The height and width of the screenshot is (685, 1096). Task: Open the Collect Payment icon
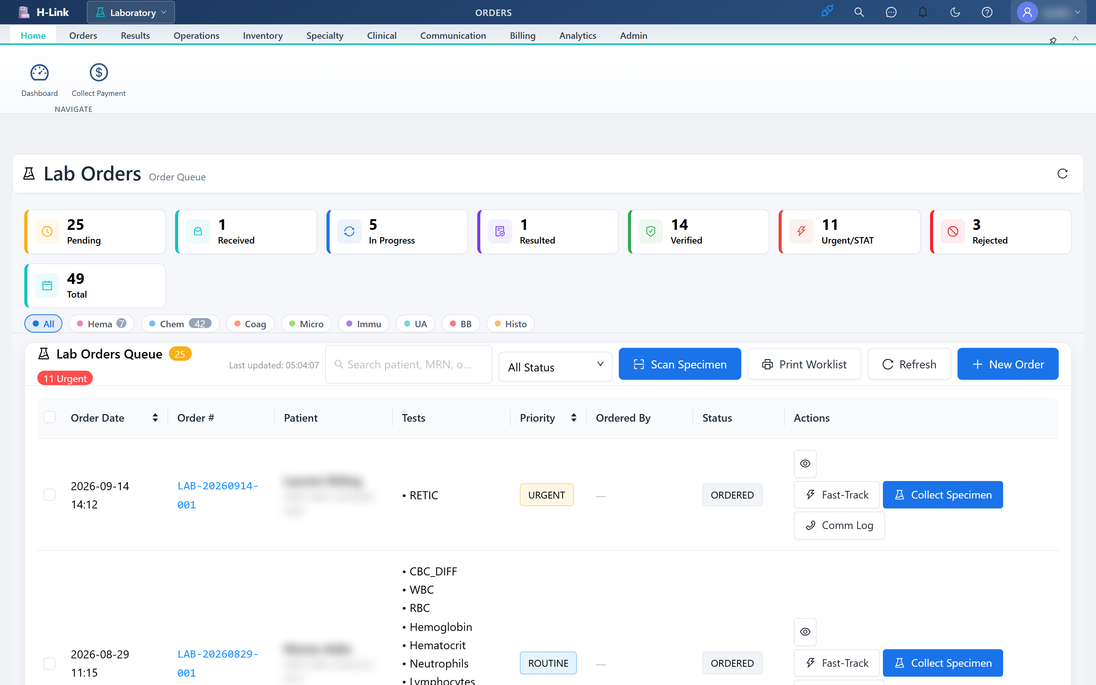tap(98, 80)
